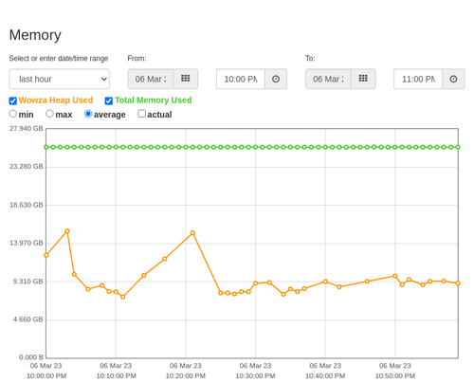474x382 pixels.
Task: Open the From date calendar picker icon
Action: click(186, 79)
